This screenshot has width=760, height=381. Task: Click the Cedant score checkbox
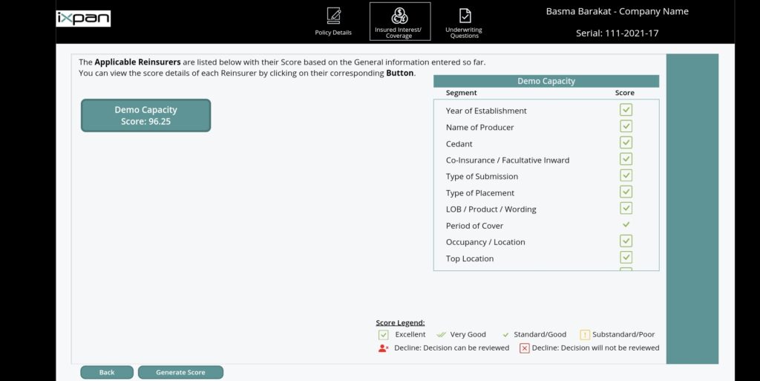point(626,143)
